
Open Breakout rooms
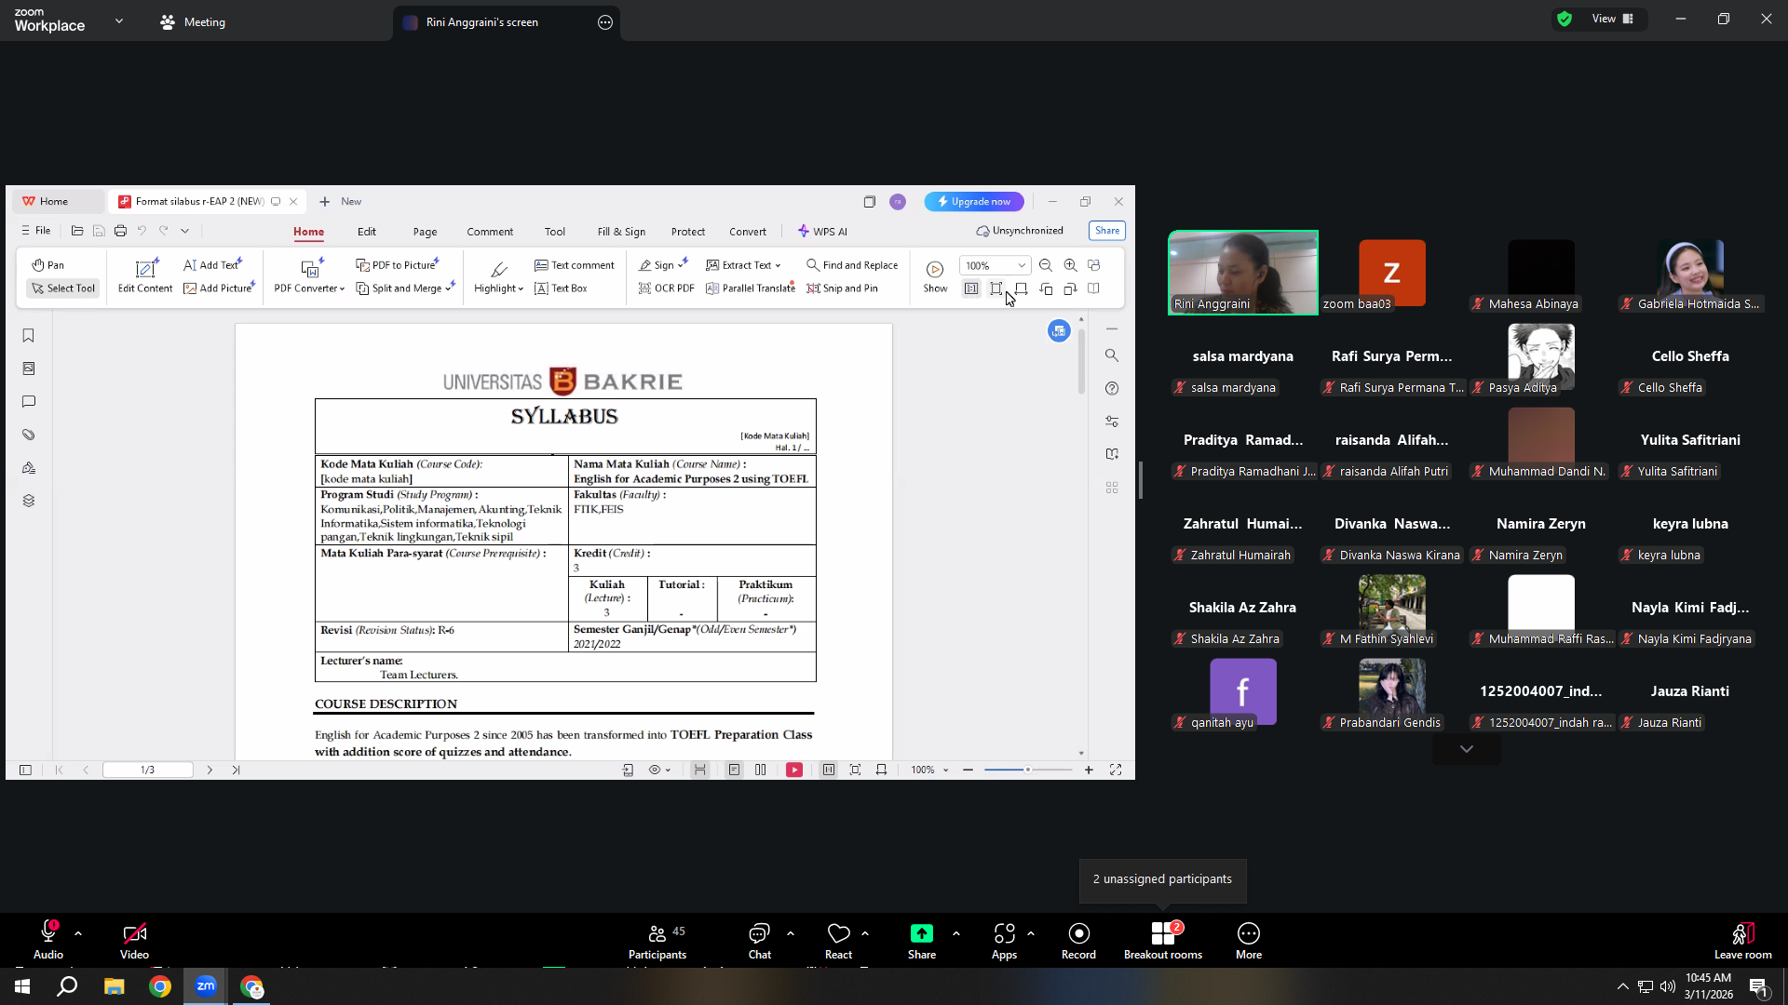click(x=1162, y=941)
